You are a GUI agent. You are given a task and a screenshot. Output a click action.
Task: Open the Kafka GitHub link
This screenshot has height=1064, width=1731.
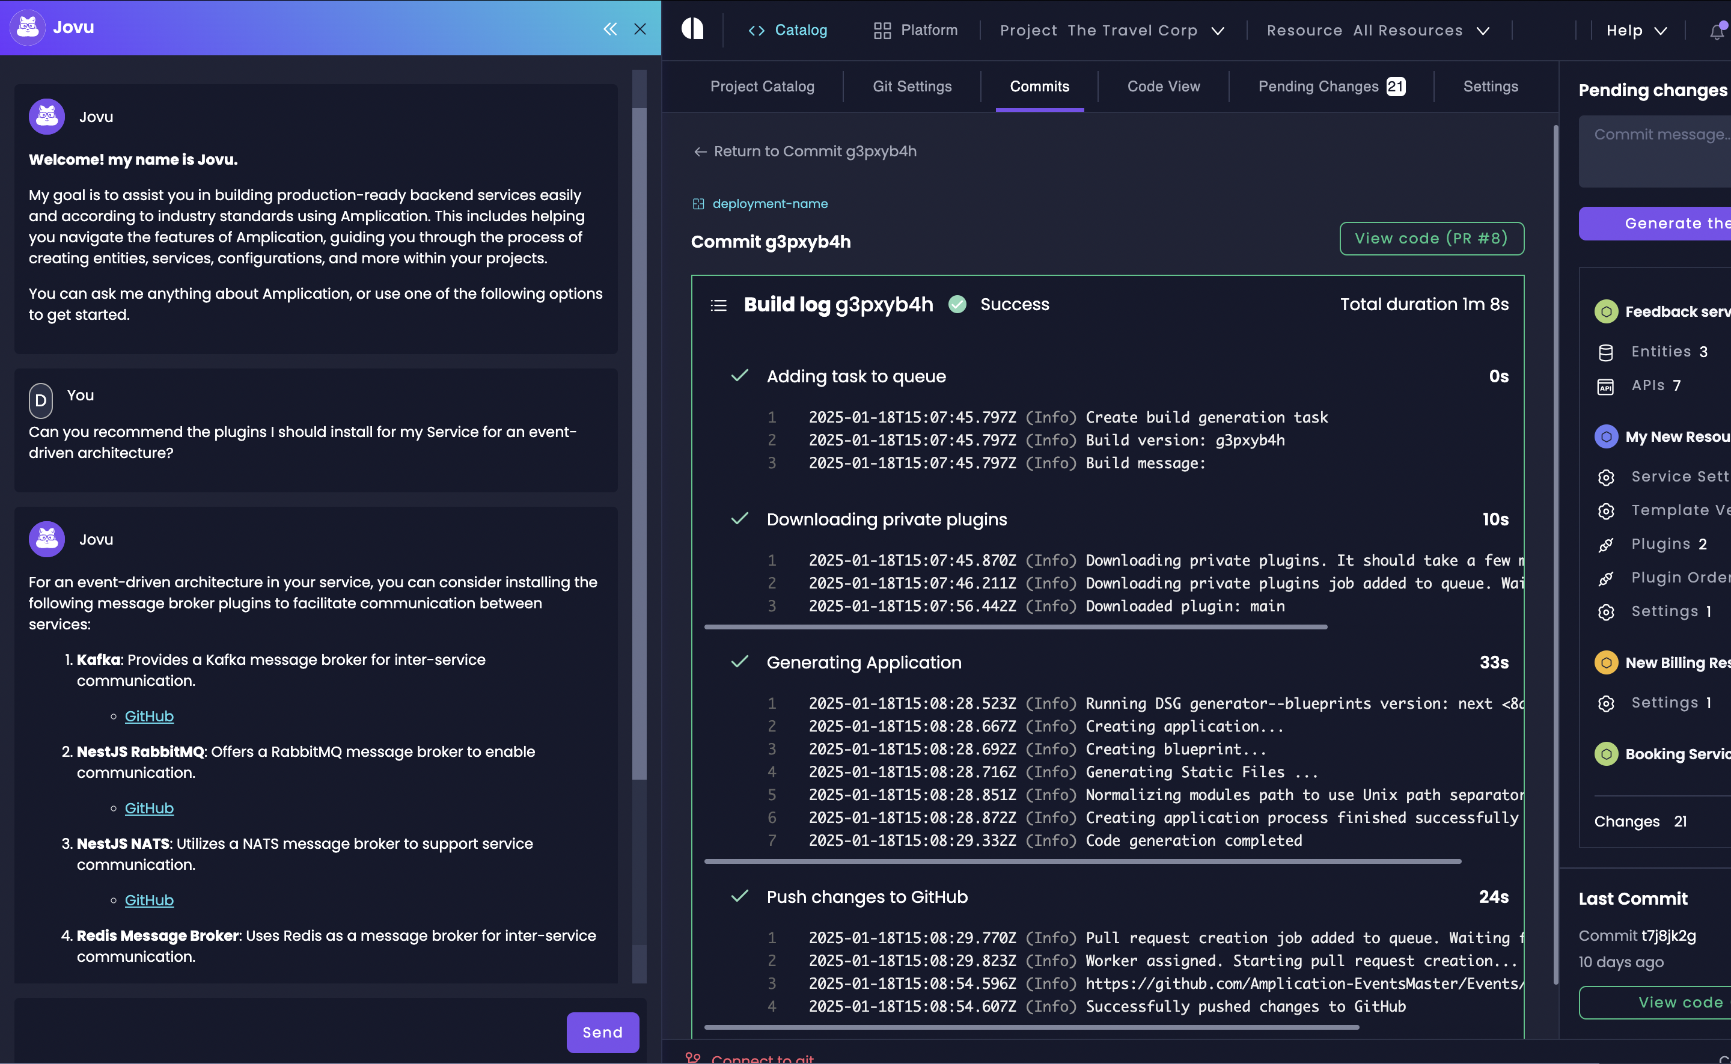tap(149, 717)
